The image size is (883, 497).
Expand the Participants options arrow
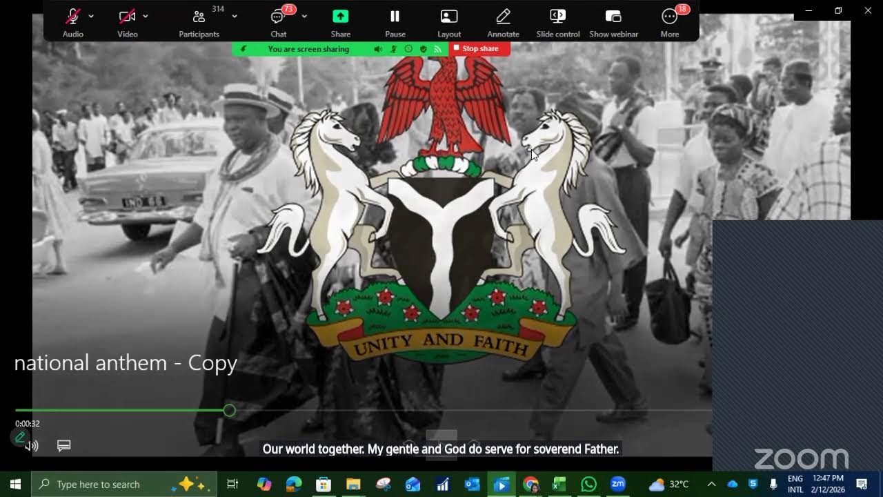click(235, 16)
